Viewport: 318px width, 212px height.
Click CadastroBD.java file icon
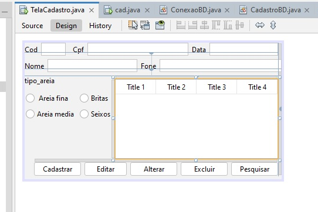point(243,10)
